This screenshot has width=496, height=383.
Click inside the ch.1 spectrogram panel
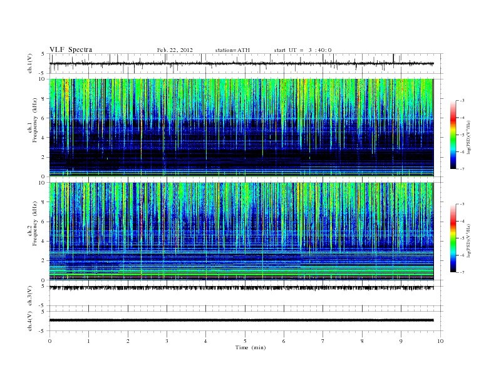(241, 128)
